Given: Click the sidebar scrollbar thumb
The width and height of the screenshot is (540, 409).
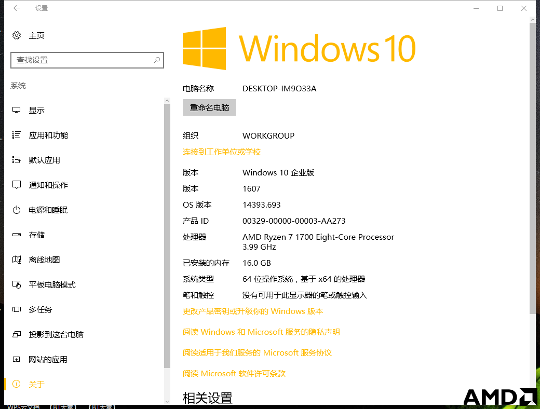Looking at the screenshot, I should click(x=167, y=236).
